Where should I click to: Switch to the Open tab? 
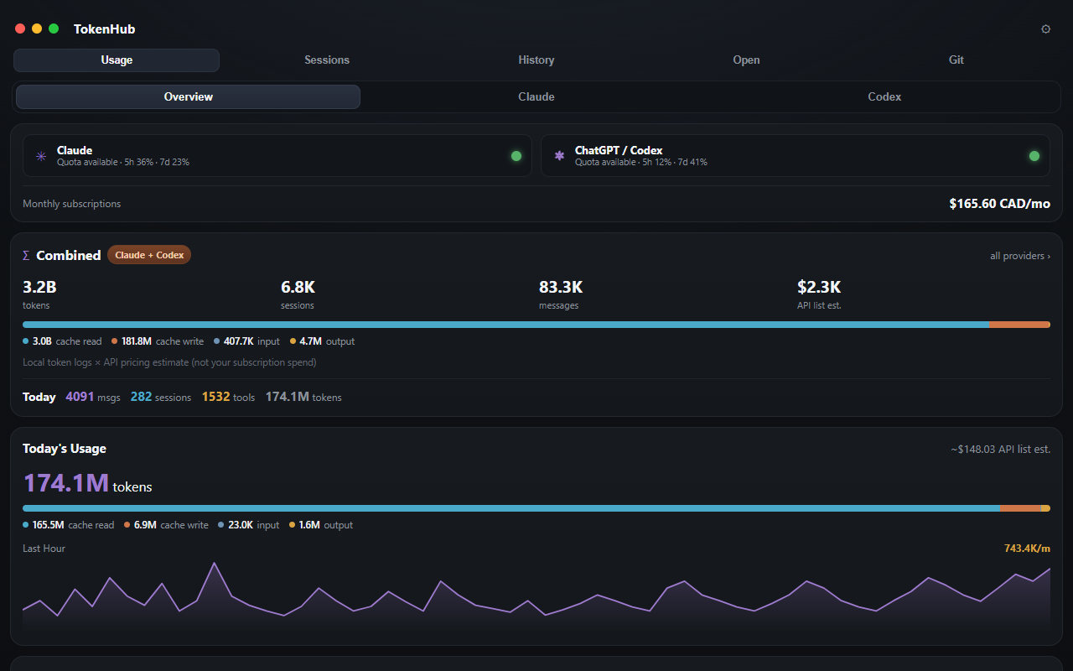(x=746, y=60)
